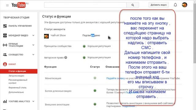Open Менеджер видео section

pyautogui.click(x=19, y=35)
